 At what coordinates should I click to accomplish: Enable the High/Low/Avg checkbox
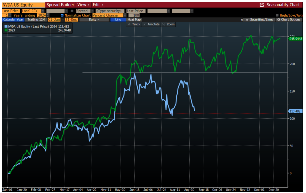277,15
